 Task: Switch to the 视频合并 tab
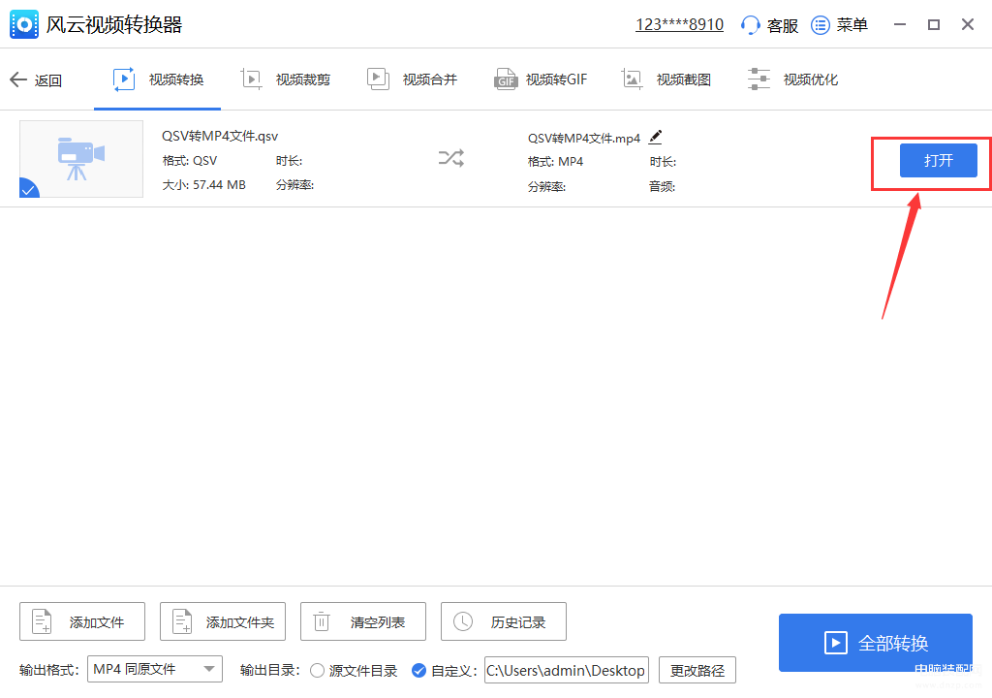(412, 79)
